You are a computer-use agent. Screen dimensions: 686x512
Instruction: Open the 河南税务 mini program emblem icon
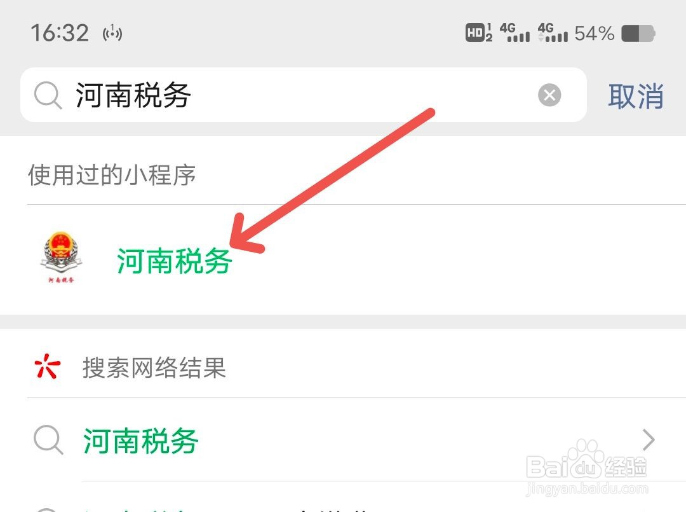point(61,257)
